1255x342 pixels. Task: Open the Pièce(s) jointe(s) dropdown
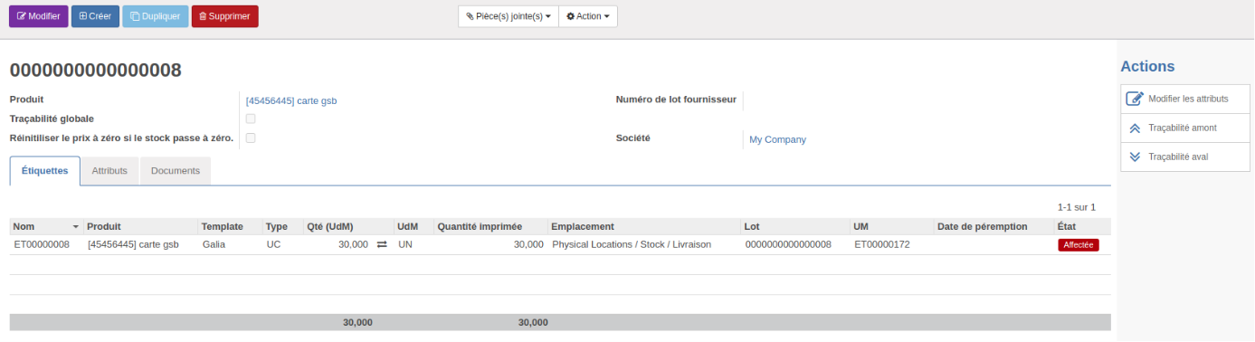509,16
